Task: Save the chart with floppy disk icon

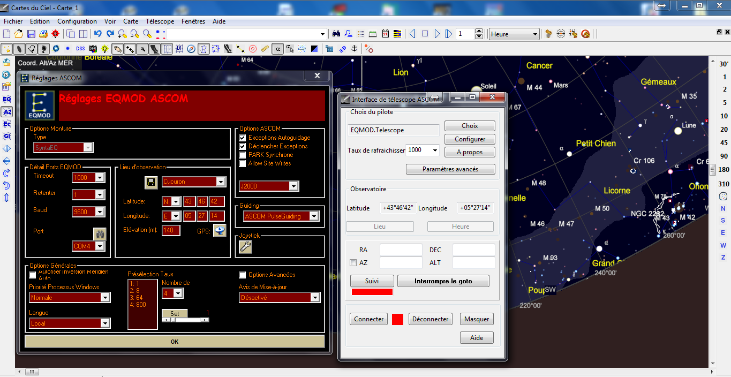Action: point(31,34)
